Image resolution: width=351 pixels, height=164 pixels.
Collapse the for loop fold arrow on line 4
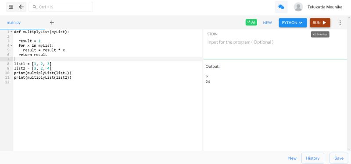[11, 45]
